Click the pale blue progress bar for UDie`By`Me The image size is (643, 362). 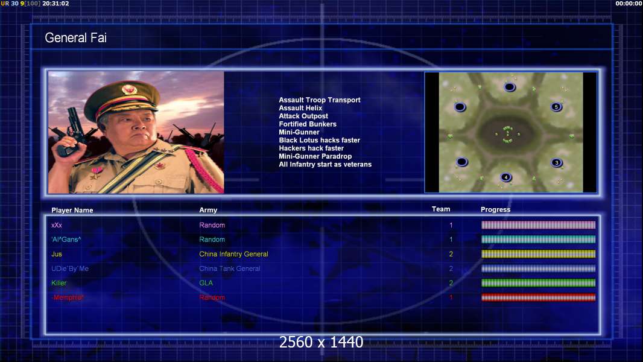538,268
